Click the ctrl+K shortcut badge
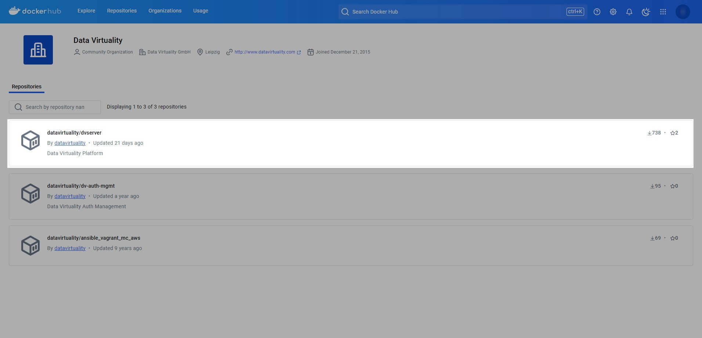The height and width of the screenshot is (338, 702). pyautogui.click(x=575, y=12)
